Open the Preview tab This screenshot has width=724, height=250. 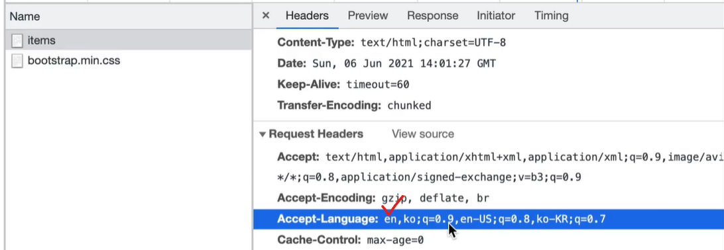pyautogui.click(x=368, y=16)
